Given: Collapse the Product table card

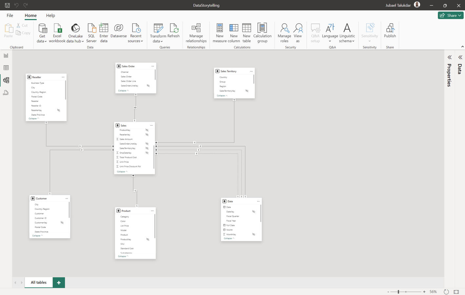Looking at the screenshot, I should coord(123,256).
